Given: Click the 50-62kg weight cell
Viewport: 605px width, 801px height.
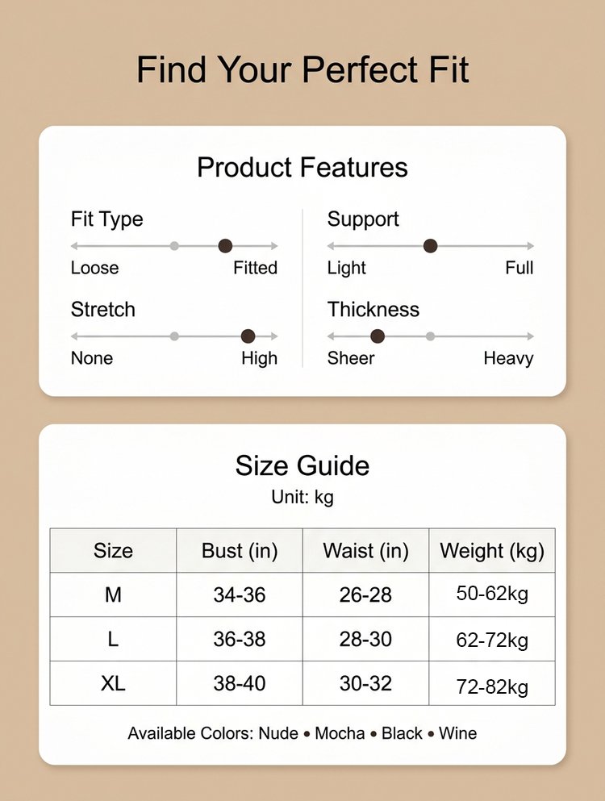Looking at the screenshot, I should [x=492, y=594].
